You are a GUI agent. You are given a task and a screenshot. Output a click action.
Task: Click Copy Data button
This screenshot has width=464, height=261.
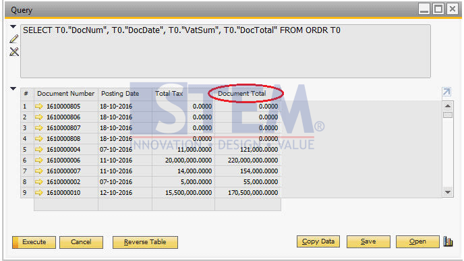tap(318, 241)
